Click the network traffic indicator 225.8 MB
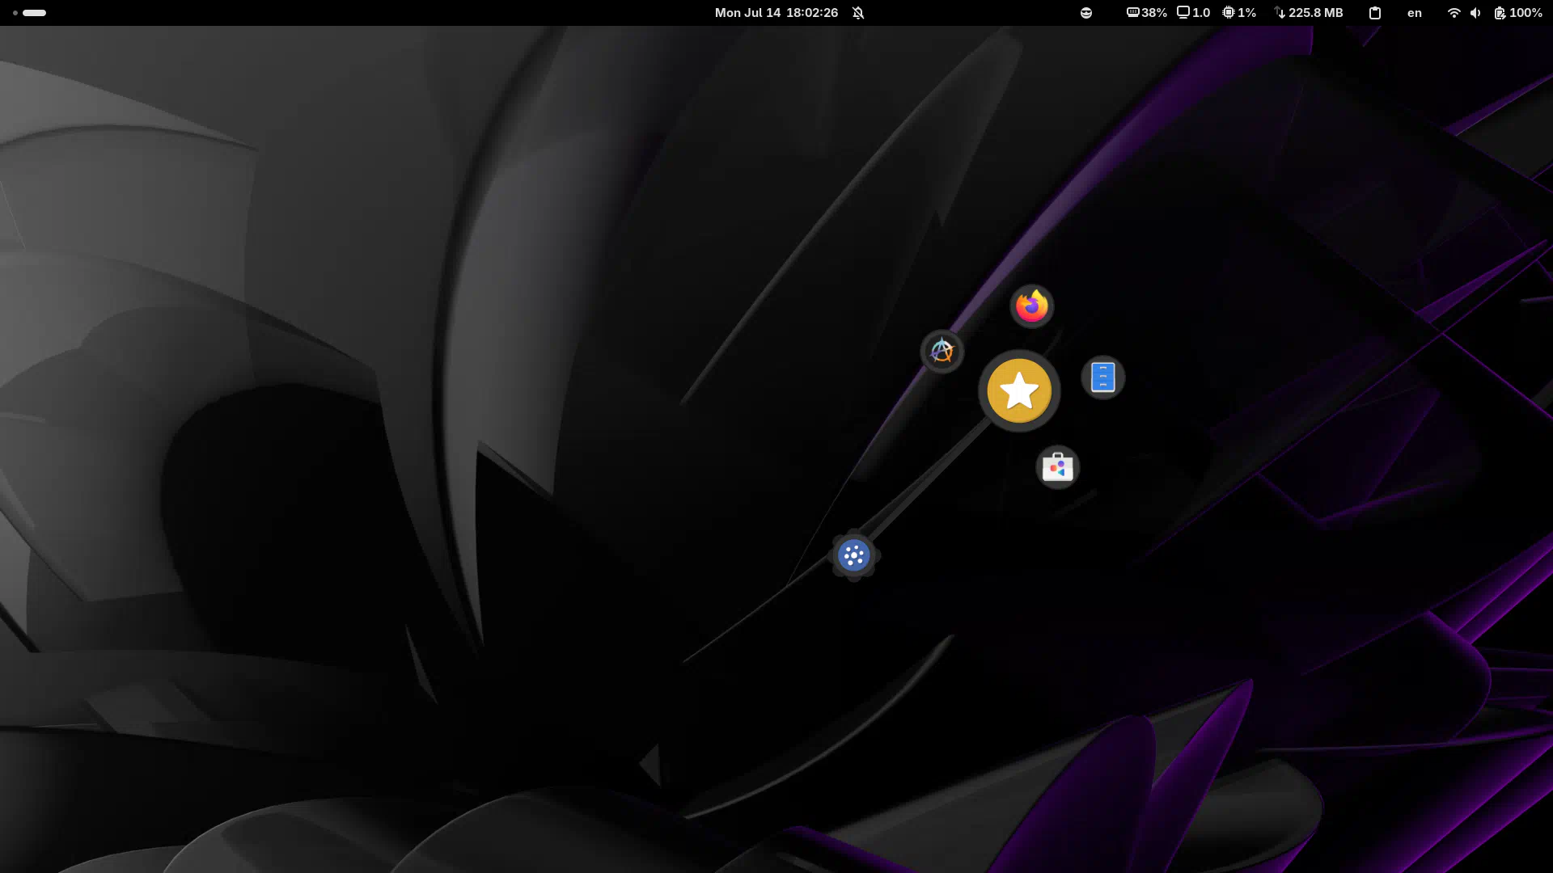This screenshot has width=1553, height=873. tap(1309, 13)
